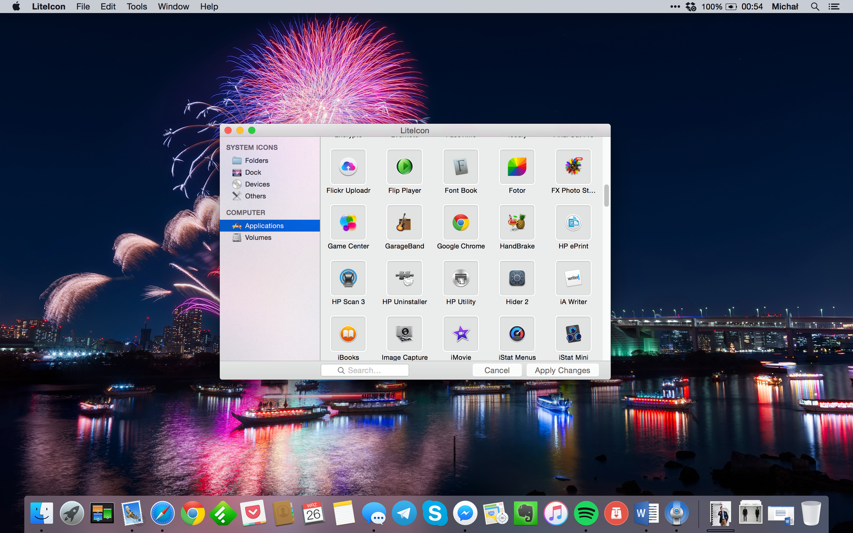Select Applications in Computer sidebar
853x533 pixels.
(270, 226)
